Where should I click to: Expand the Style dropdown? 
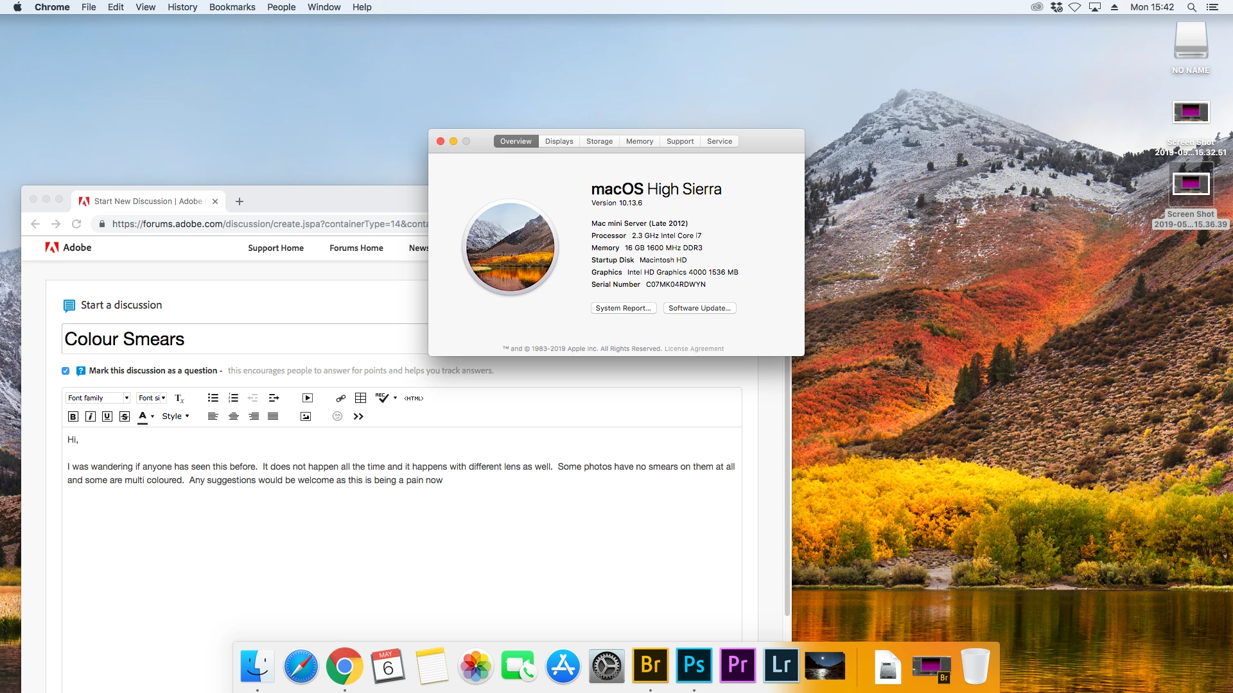[x=175, y=416]
